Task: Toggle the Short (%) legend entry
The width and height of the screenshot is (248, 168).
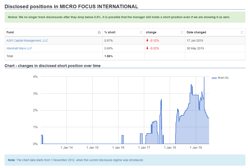Action: pos(220,78)
